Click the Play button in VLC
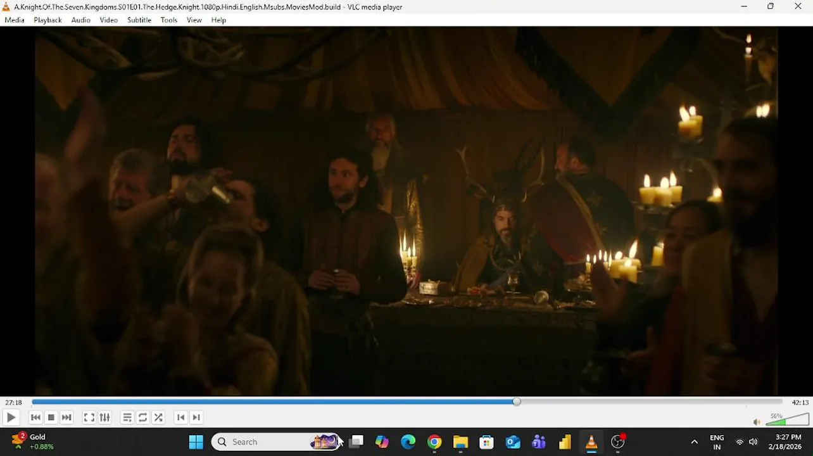 pyautogui.click(x=11, y=417)
